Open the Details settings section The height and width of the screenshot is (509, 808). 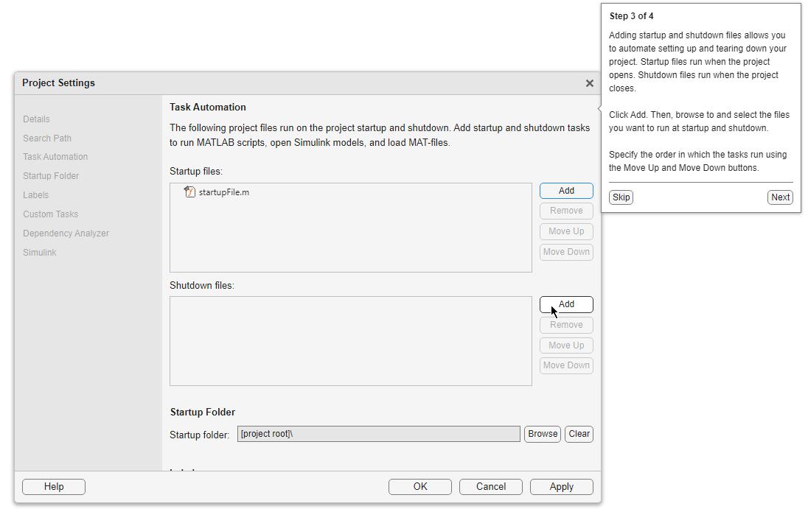point(36,119)
